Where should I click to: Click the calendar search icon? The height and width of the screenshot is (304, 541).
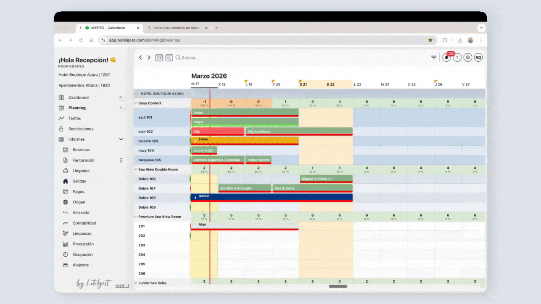click(x=169, y=58)
